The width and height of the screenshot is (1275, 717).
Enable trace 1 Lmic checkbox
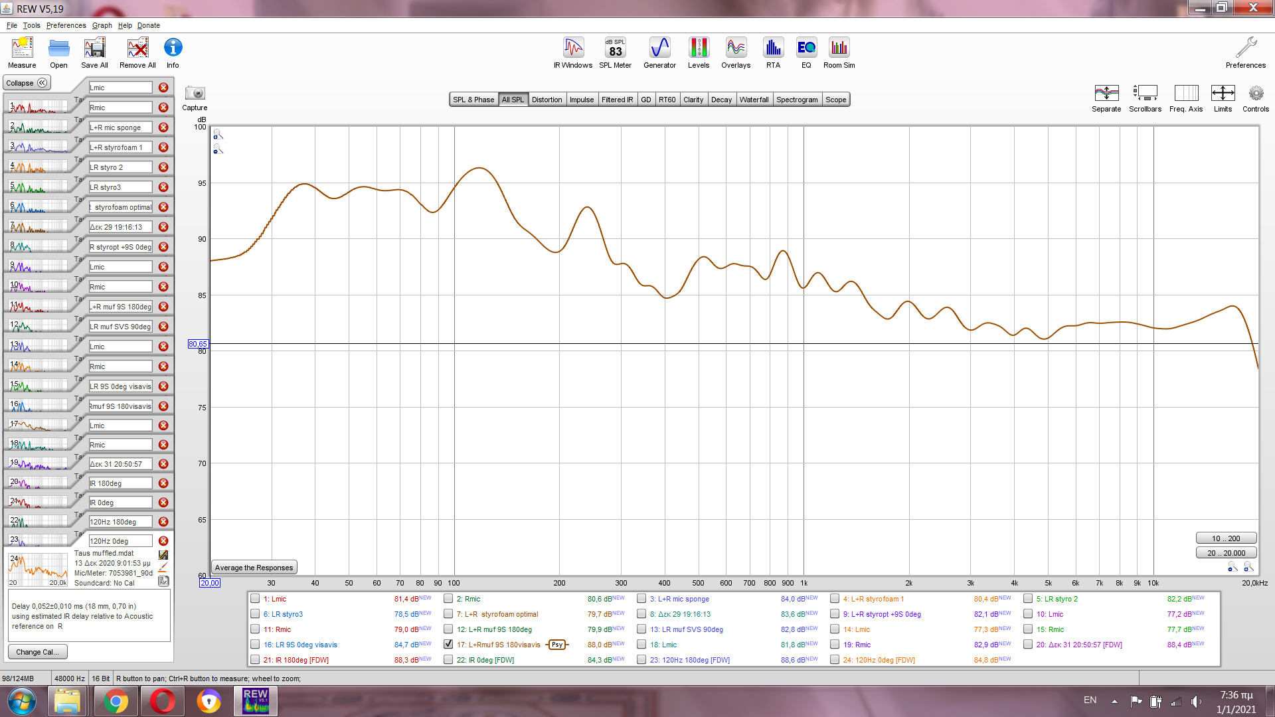click(x=255, y=598)
